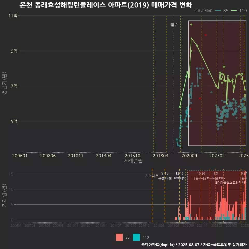This screenshot has width=249, height=249.
Task: Click the 5억 price axis label
Action: pyautogui.click(x=14, y=121)
